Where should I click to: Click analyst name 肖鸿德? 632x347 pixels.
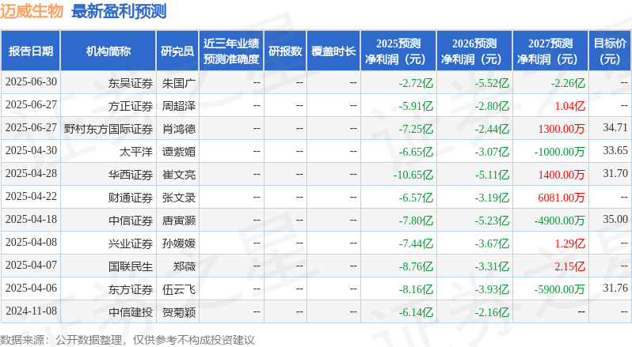(178, 129)
